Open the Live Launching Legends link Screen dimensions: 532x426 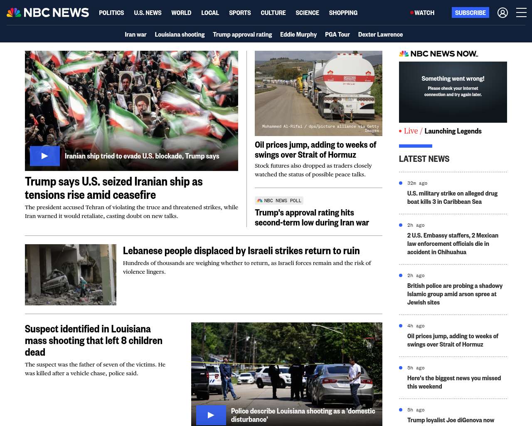click(440, 131)
